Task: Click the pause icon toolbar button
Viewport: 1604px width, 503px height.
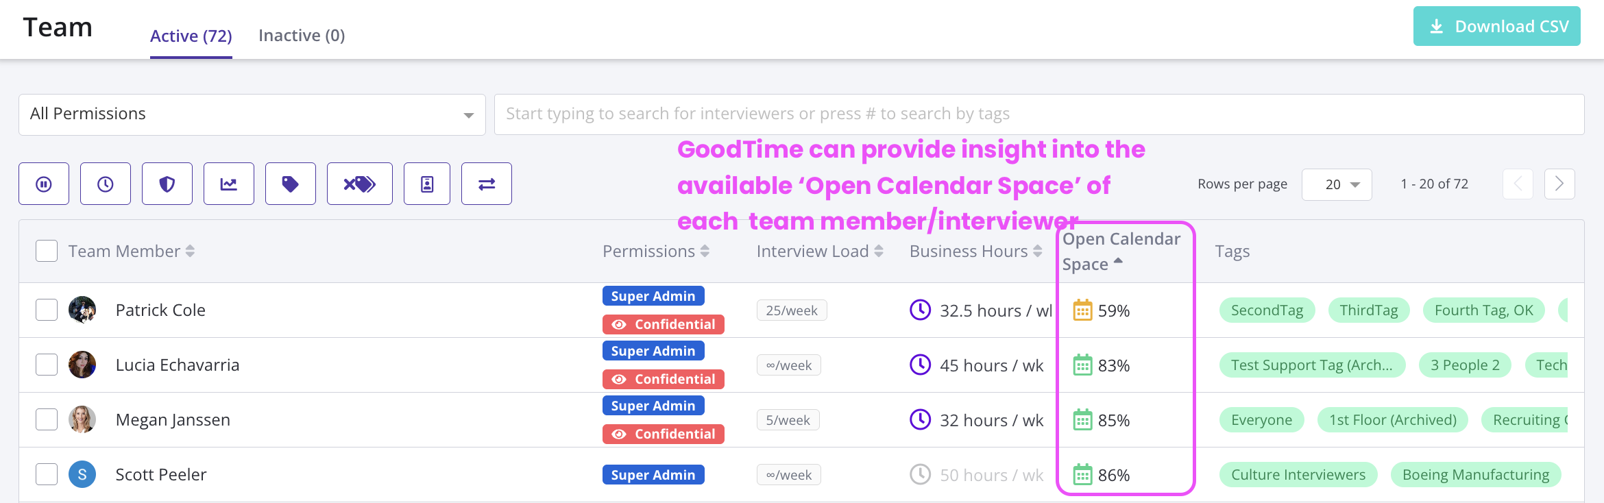Action: [44, 184]
